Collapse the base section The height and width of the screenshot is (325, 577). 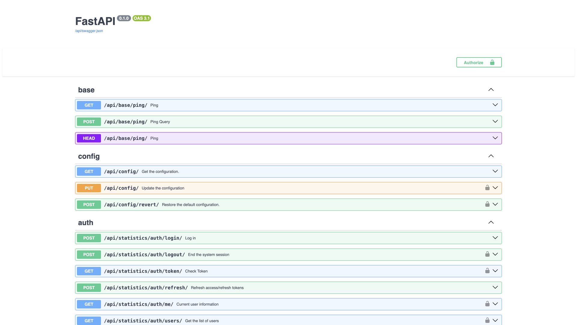pos(491,90)
